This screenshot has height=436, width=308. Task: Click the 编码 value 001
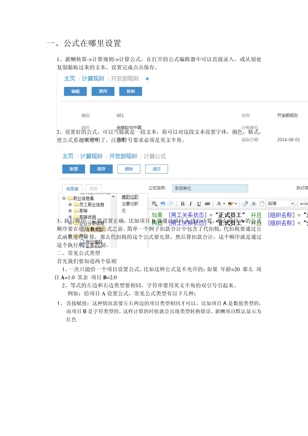tap(120, 115)
